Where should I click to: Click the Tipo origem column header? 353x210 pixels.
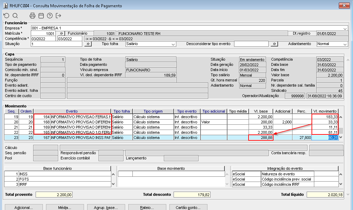tap(152, 111)
